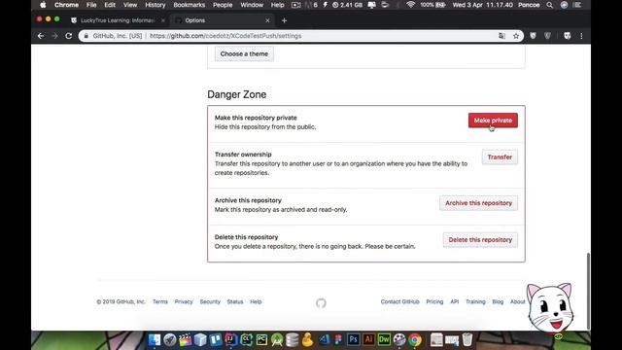Click the translate page icon in address bar
This screenshot has height=350, width=622.
tap(501, 36)
